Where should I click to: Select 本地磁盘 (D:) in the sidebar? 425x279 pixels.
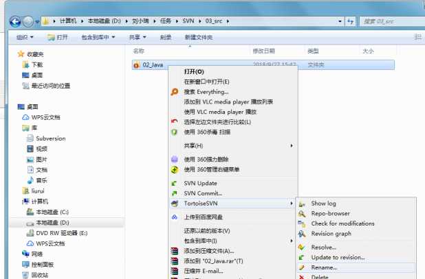point(52,223)
